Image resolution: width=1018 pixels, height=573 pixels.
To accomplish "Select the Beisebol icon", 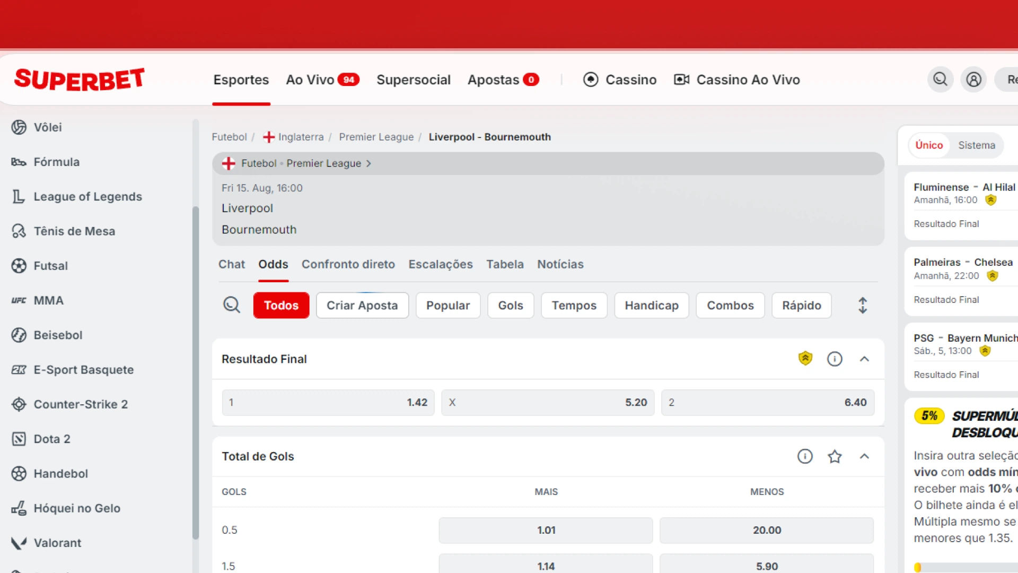I will tap(19, 335).
